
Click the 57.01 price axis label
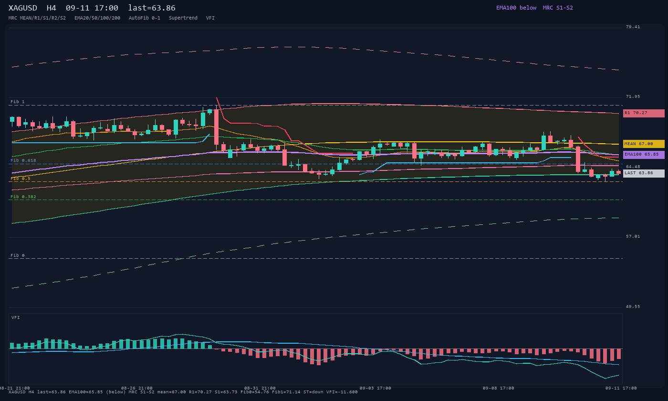pyautogui.click(x=633, y=236)
